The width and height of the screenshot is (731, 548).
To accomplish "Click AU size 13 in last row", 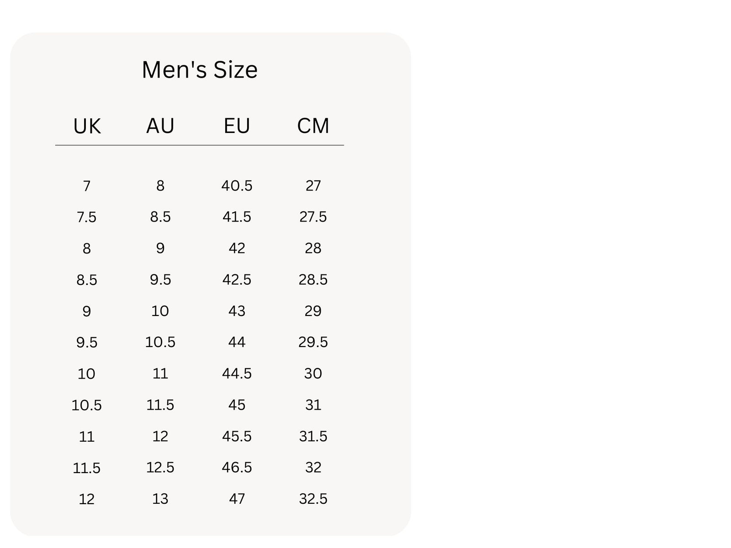I will [x=160, y=499].
